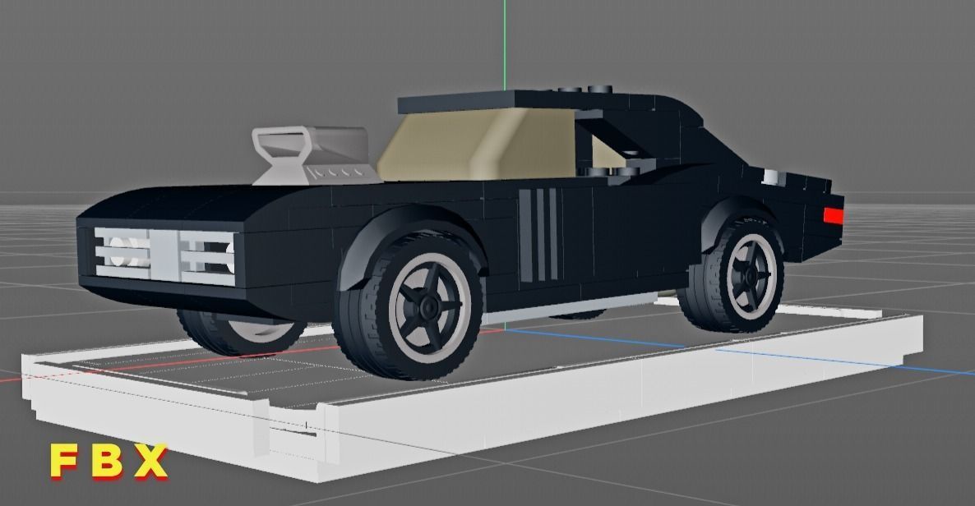Select the gray front grille
The image size is (975, 506).
point(164,256)
